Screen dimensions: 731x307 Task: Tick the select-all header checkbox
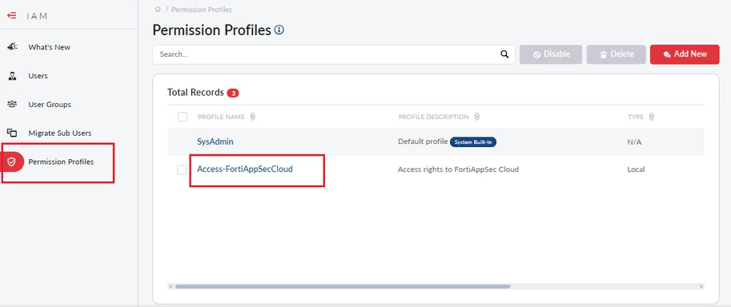pos(183,117)
